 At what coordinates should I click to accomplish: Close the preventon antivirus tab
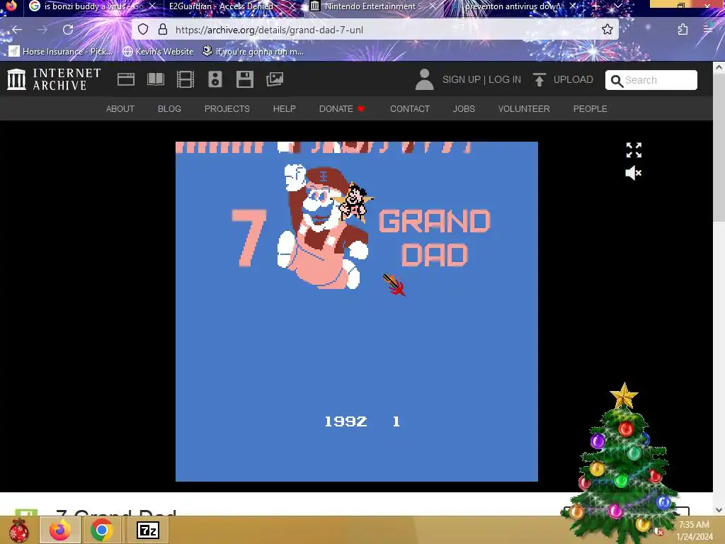(573, 6)
